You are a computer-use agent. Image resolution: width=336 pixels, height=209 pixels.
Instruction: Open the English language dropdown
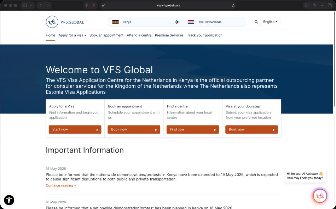point(270,22)
